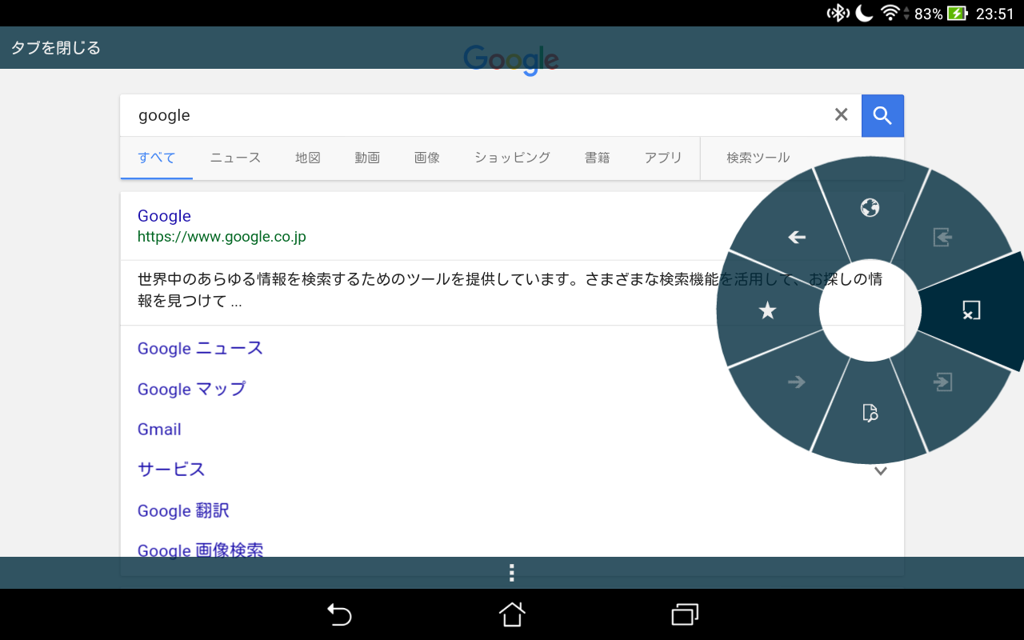Viewport: 1024px width, 640px height.
Task: Tap the Android back navigation button
Action: click(x=339, y=614)
